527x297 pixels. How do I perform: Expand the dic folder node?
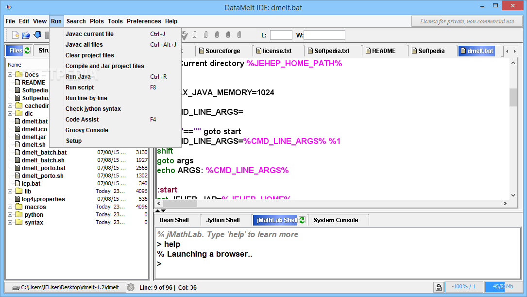pyautogui.click(x=10, y=113)
